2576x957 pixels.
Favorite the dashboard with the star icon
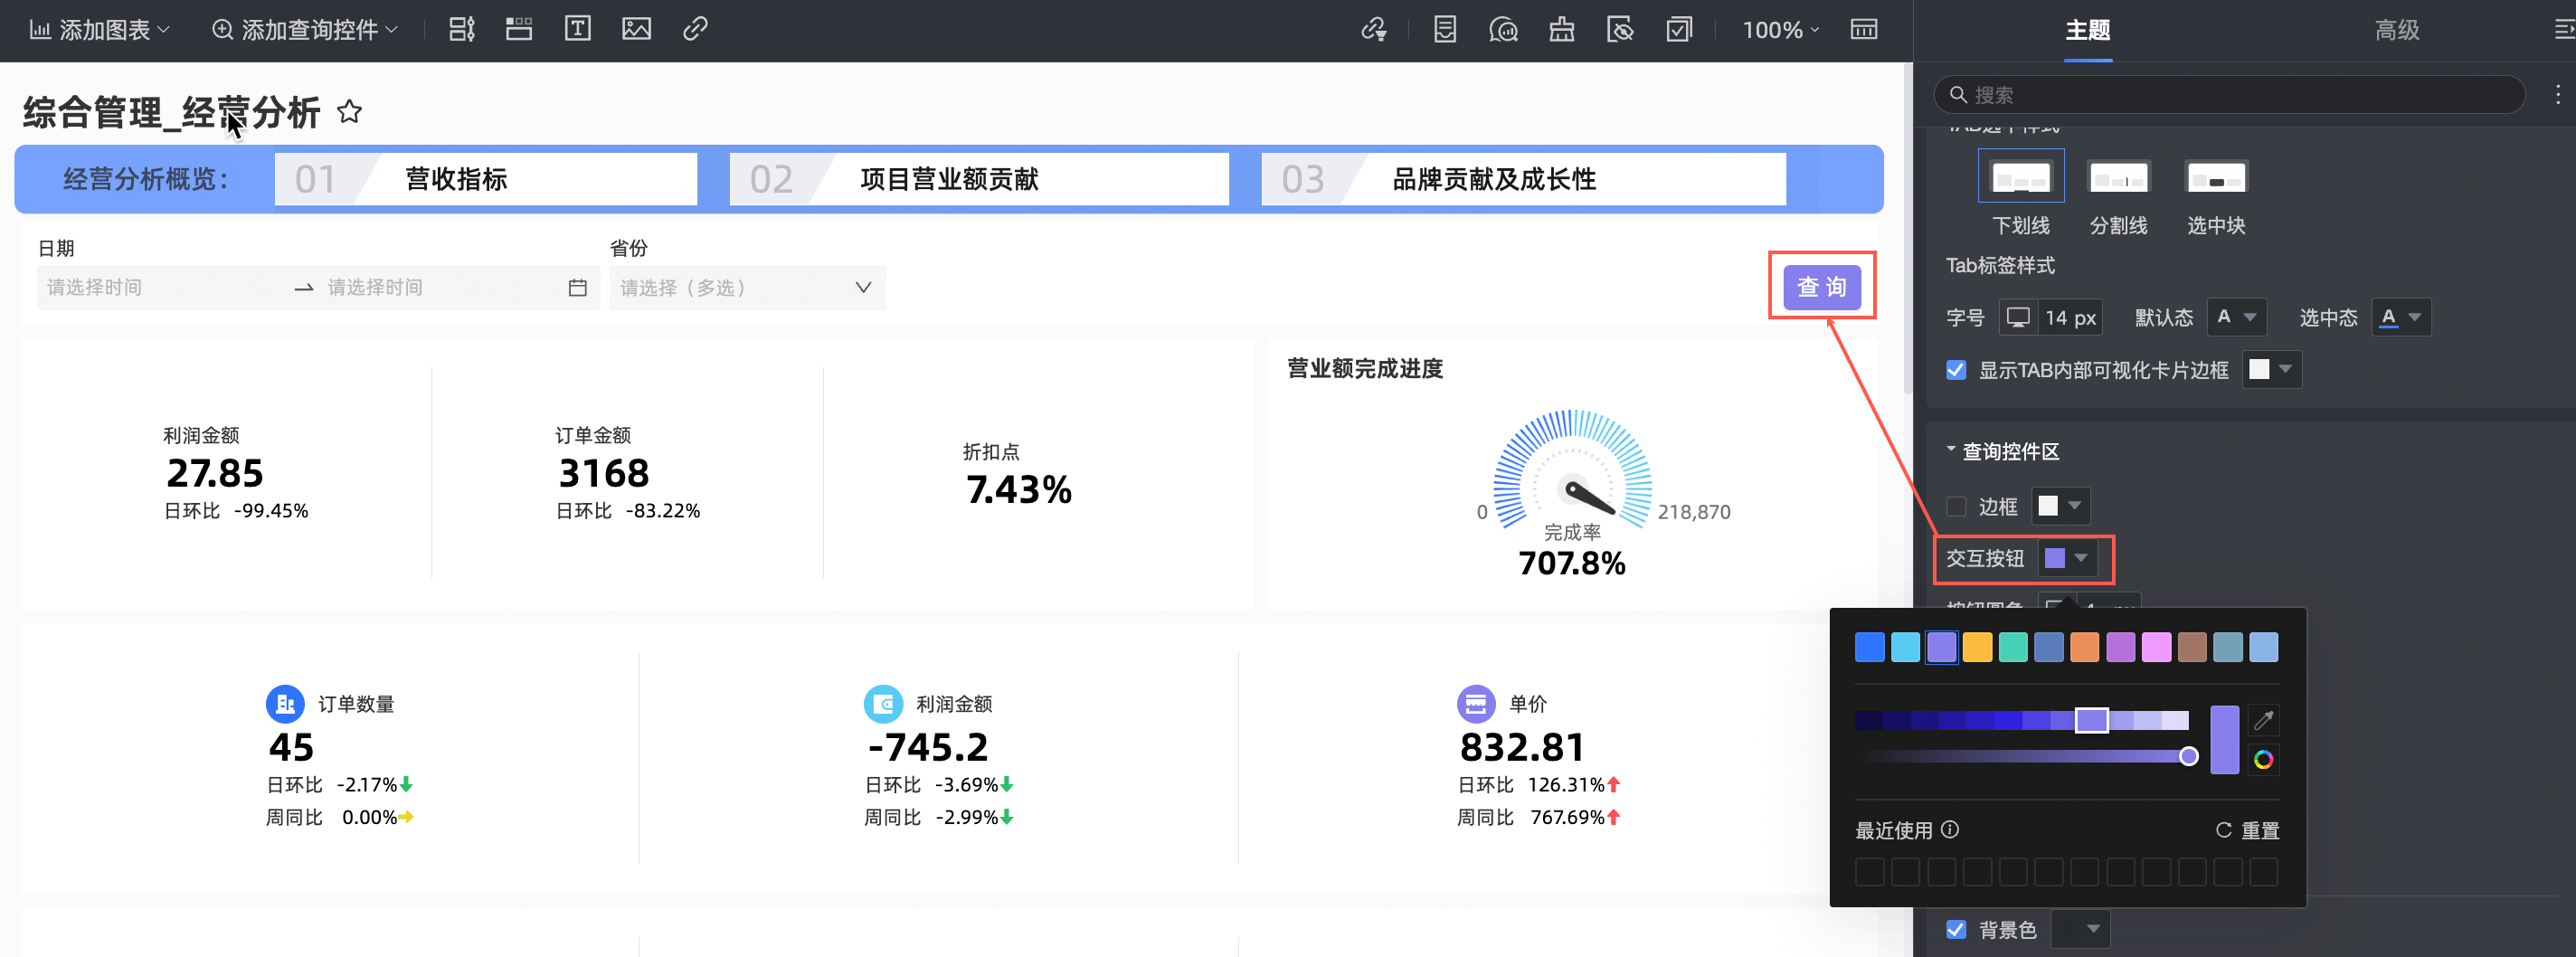click(349, 111)
